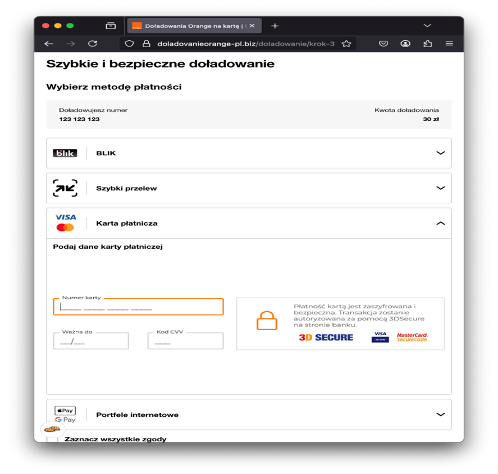Expand the 'Portfele internetowe' section
498x474 pixels.
tap(440, 414)
